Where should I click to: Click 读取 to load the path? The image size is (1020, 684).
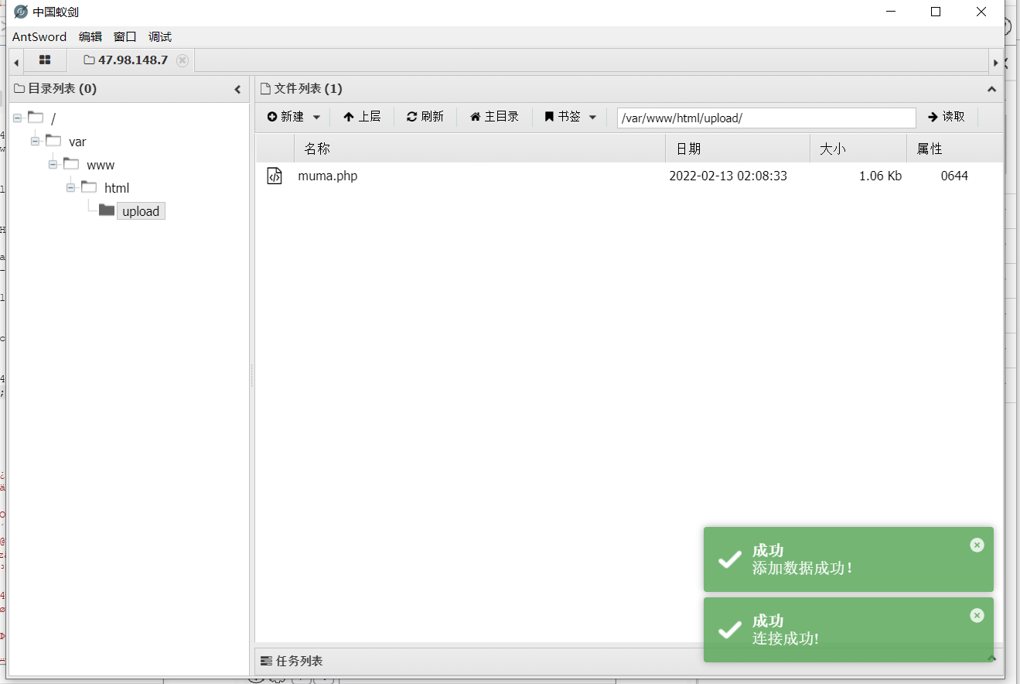click(947, 117)
